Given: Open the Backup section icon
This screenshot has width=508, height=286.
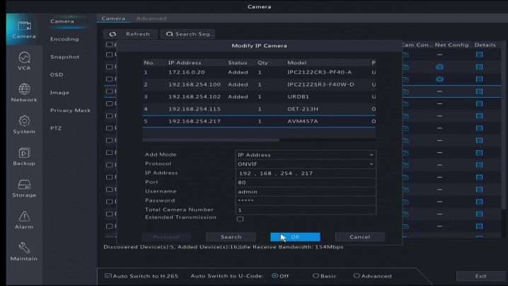Looking at the screenshot, I should (x=24, y=156).
